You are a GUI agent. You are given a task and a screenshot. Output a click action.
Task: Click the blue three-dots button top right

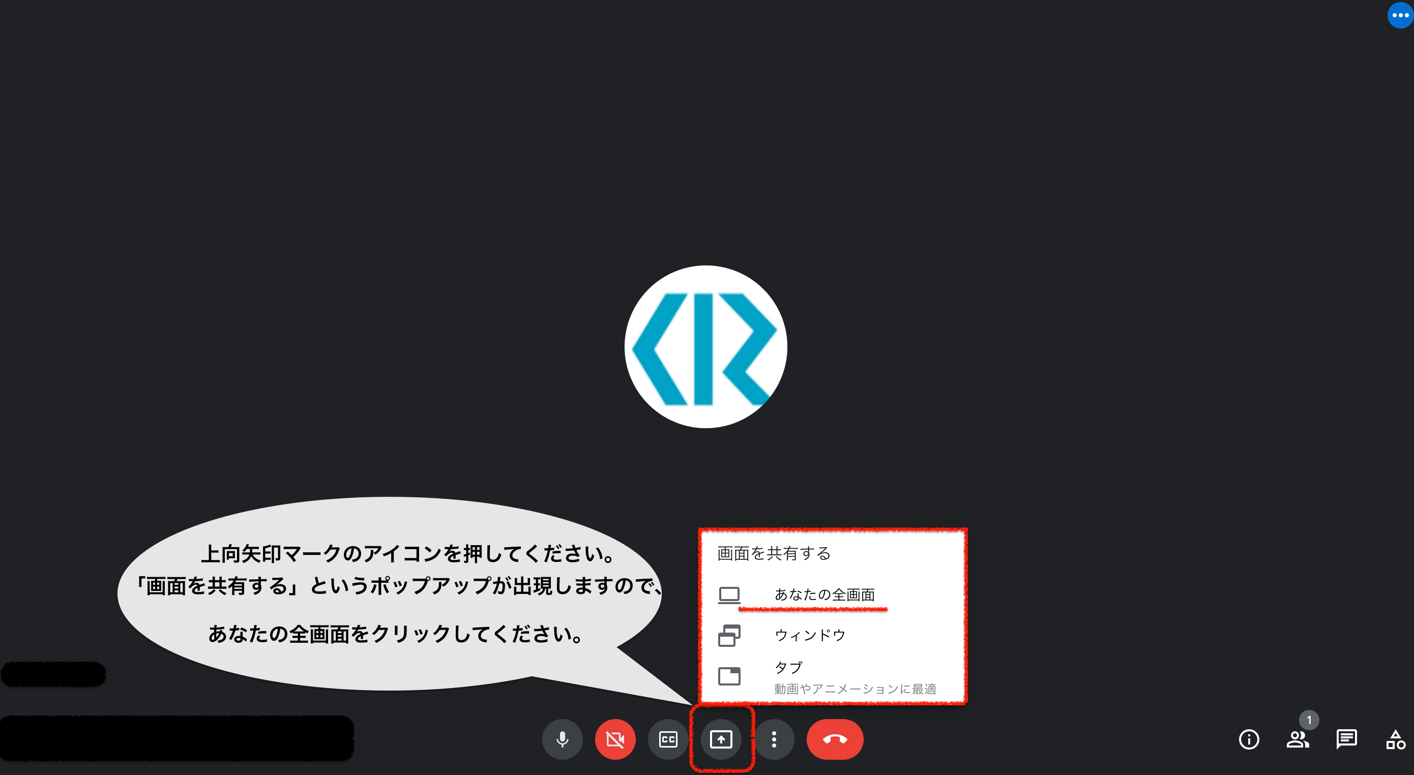(1400, 15)
